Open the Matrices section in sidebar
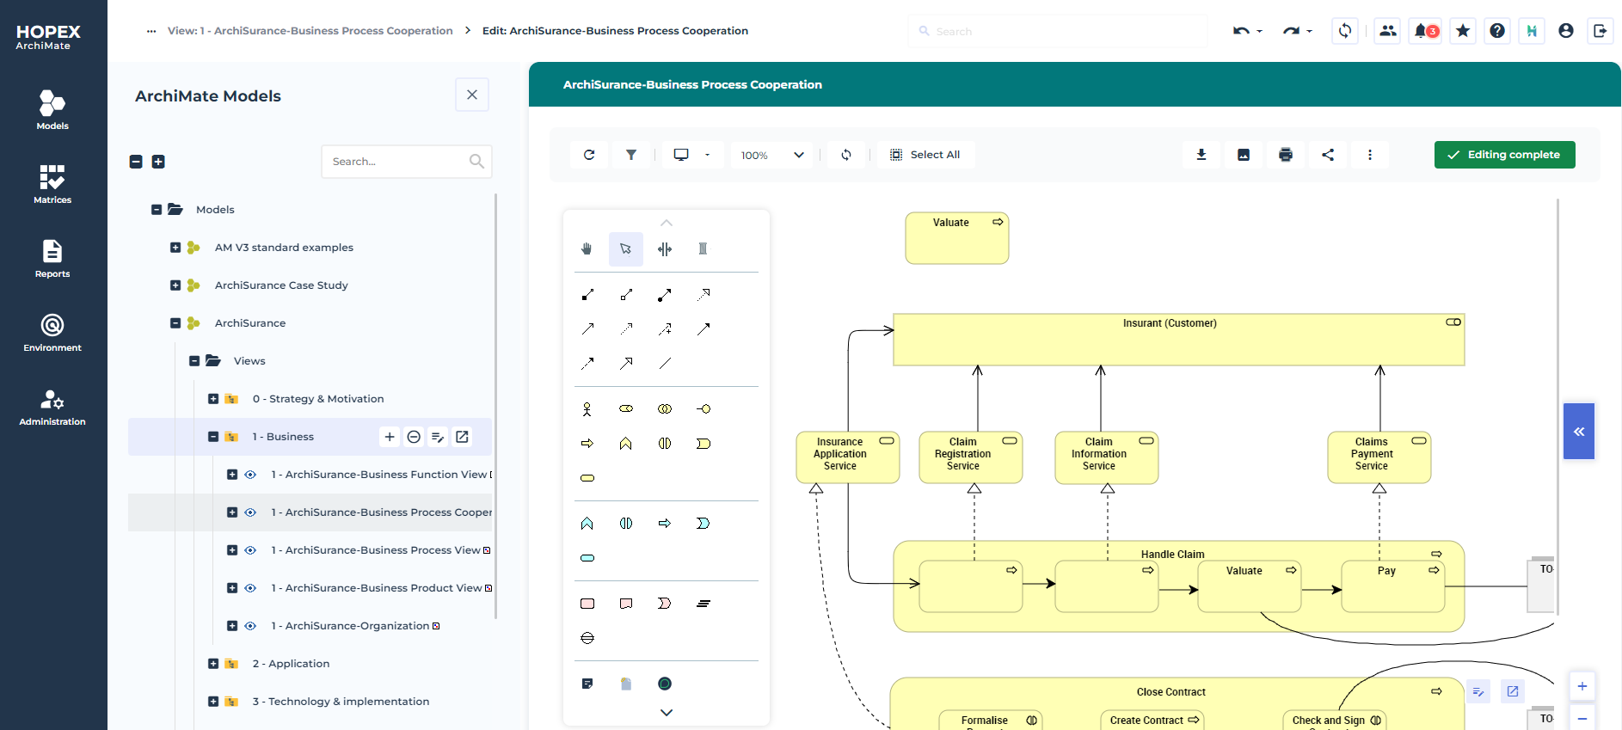The image size is (1622, 730). click(52, 184)
